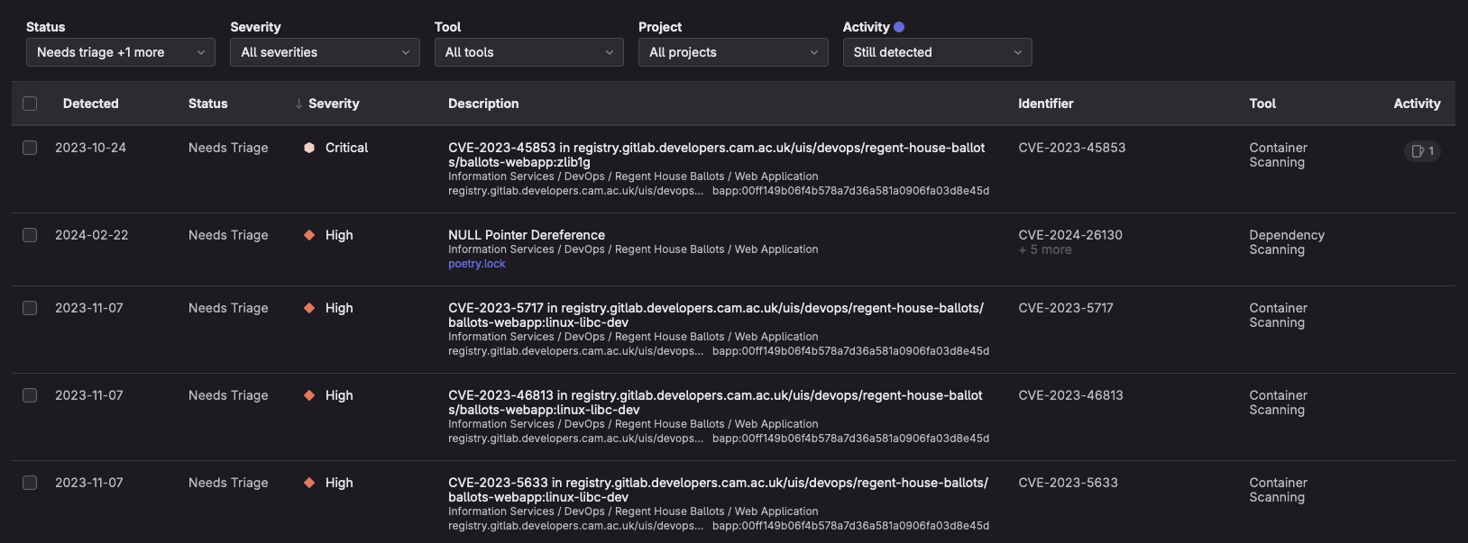Check the box for CVE-2023-45853 row
The height and width of the screenshot is (543, 1468).
[30, 148]
